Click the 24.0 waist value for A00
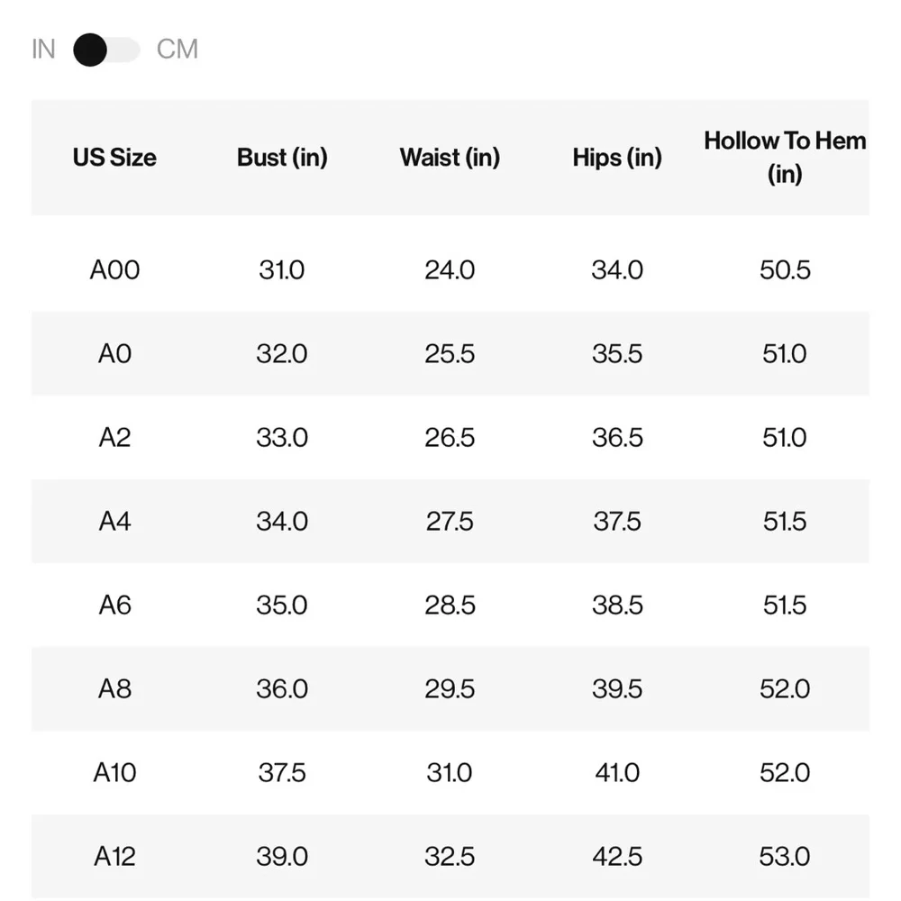The width and height of the screenshot is (901, 901). click(x=450, y=270)
